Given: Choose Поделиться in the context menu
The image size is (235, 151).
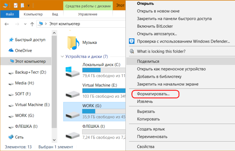Looking at the screenshot, I should pyautogui.click(x=181, y=61).
